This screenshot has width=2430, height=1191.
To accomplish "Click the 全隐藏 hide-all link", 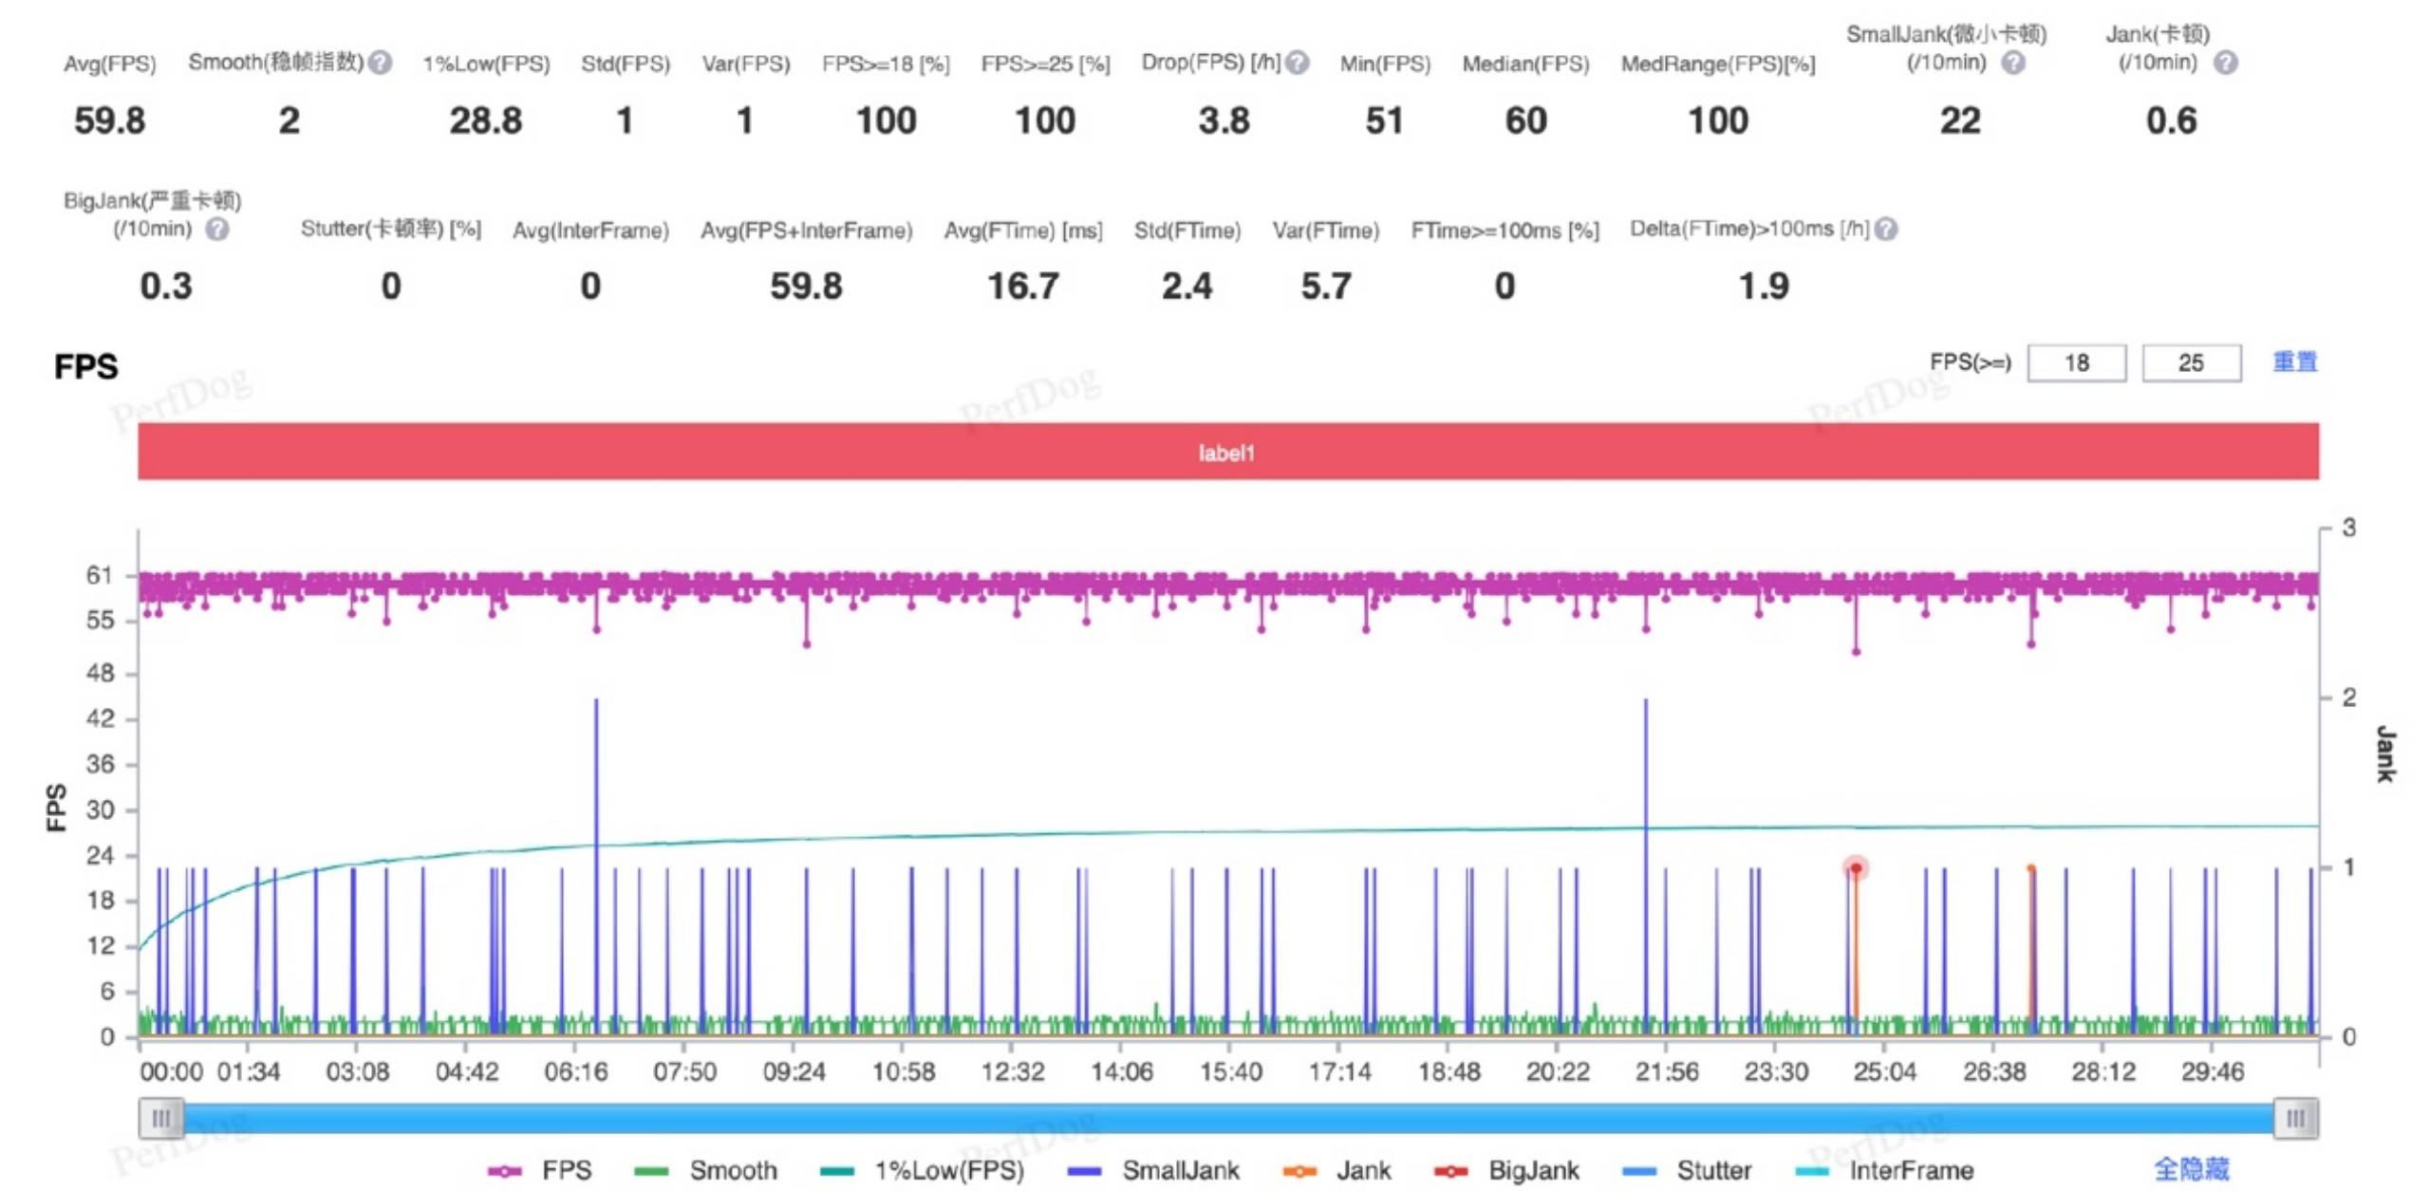I will click(2191, 1169).
